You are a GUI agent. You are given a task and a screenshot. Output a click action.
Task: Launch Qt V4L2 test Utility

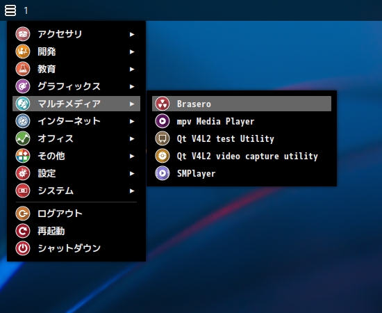(x=242, y=138)
